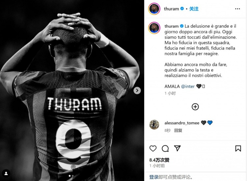Open the @inter mention link
The width and height of the screenshot is (247, 181).
[x=188, y=86]
